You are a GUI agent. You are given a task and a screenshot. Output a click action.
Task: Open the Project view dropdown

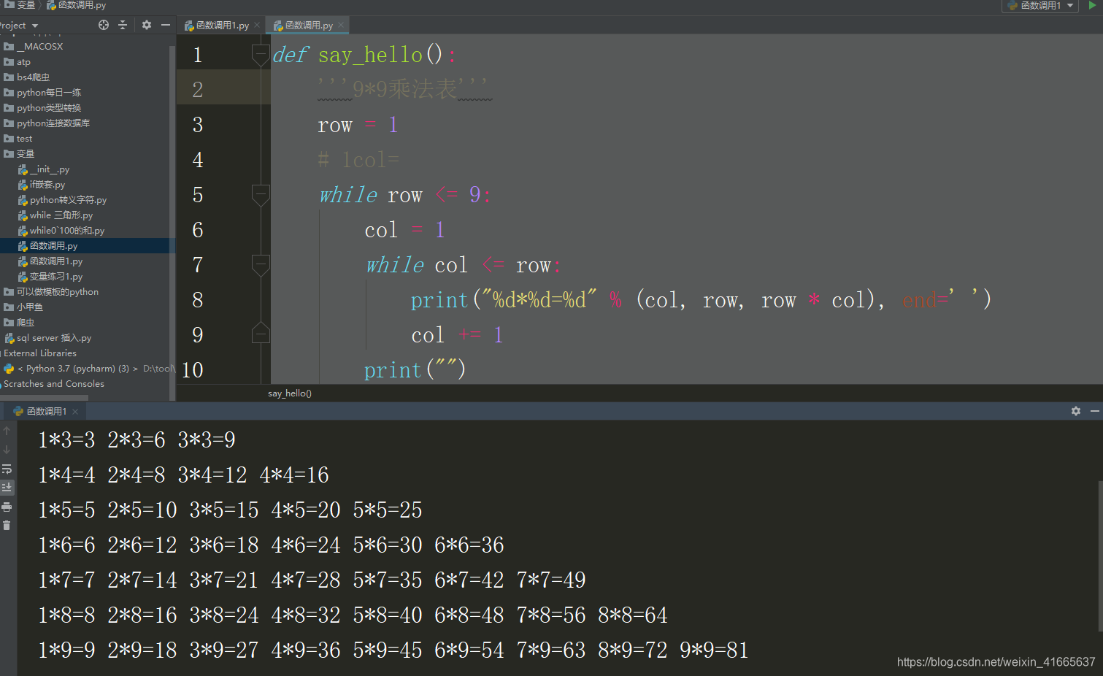34,26
